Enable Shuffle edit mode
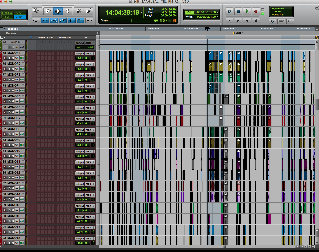The image size is (319, 252). click(7, 13)
